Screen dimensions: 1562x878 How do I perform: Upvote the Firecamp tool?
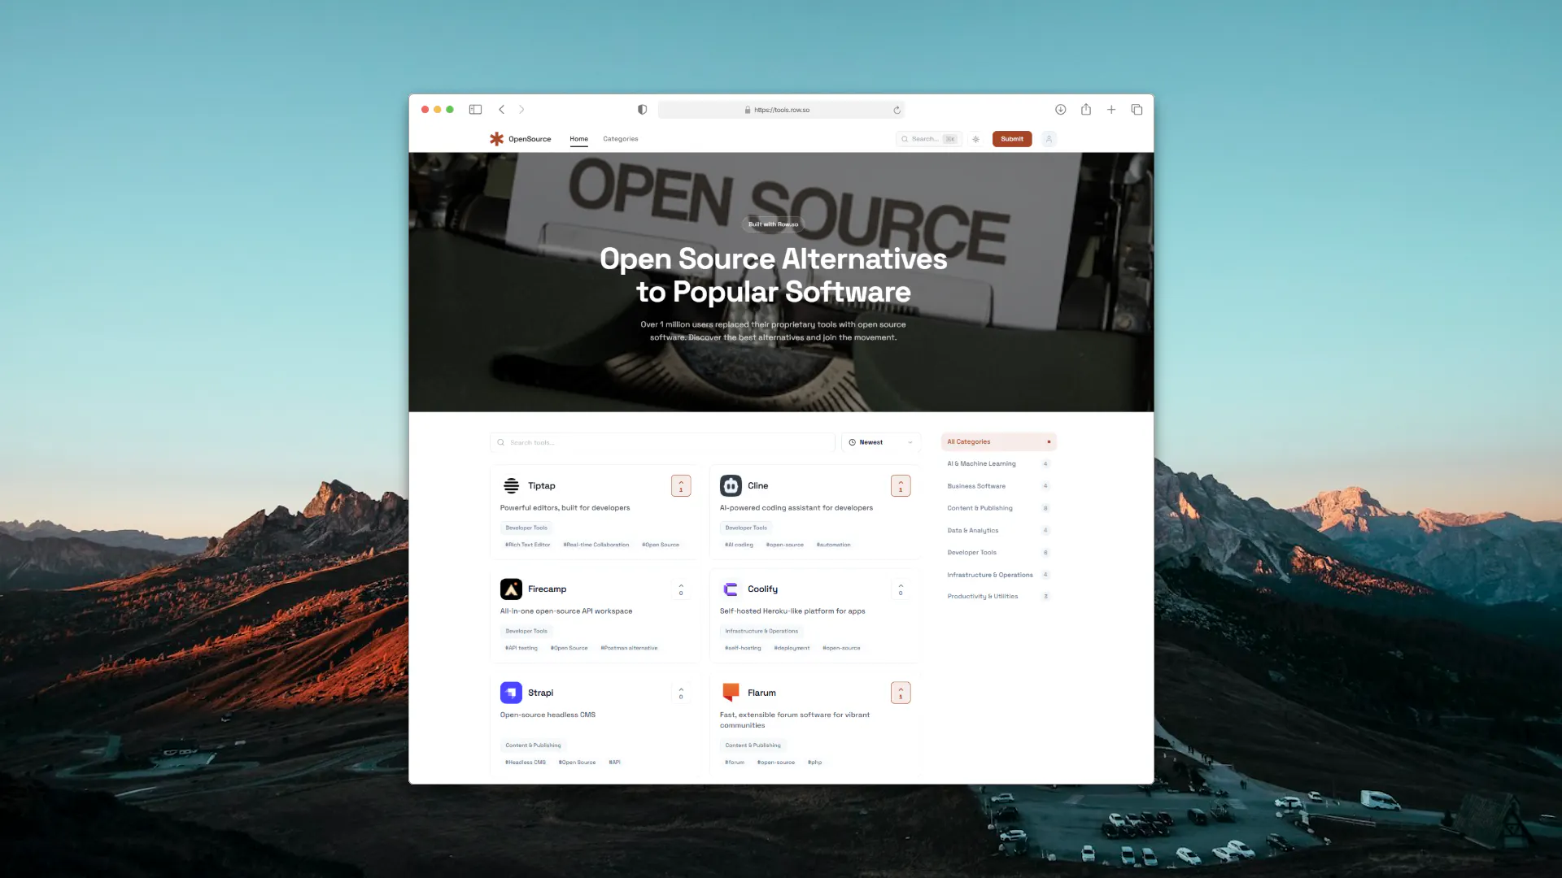pyautogui.click(x=681, y=589)
